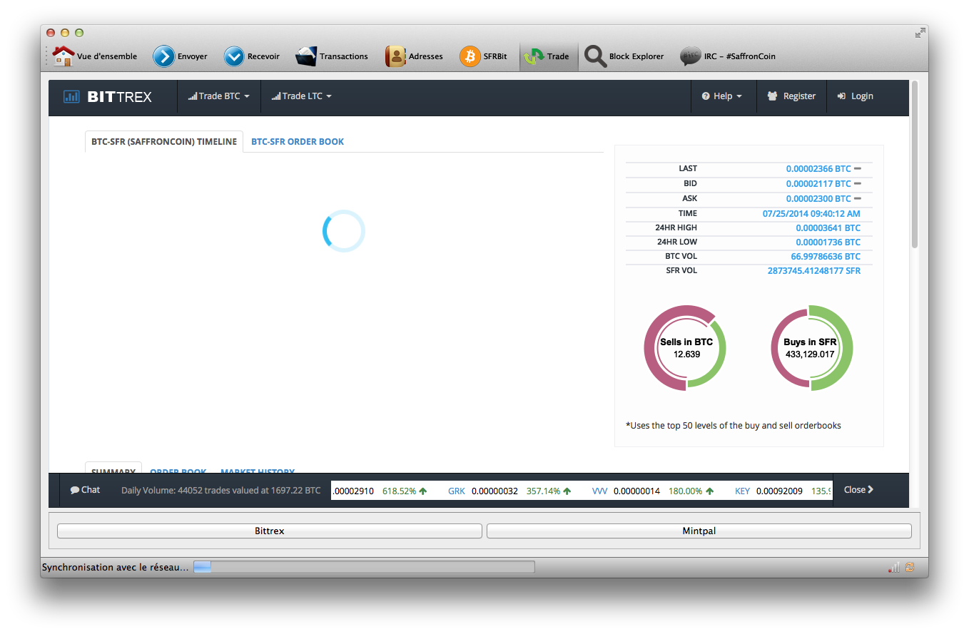Click the Chat speech bubble icon
This screenshot has height=634, width=969.
74,490
